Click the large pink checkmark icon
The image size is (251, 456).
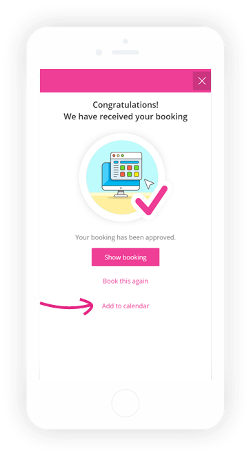point(151,200)
